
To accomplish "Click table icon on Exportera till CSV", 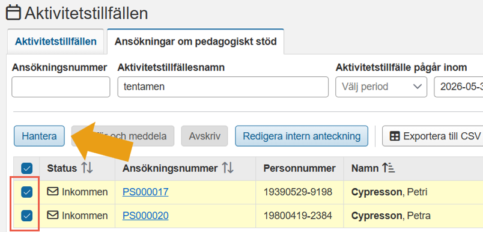I will pyautogui.click(x=395, y=136).
